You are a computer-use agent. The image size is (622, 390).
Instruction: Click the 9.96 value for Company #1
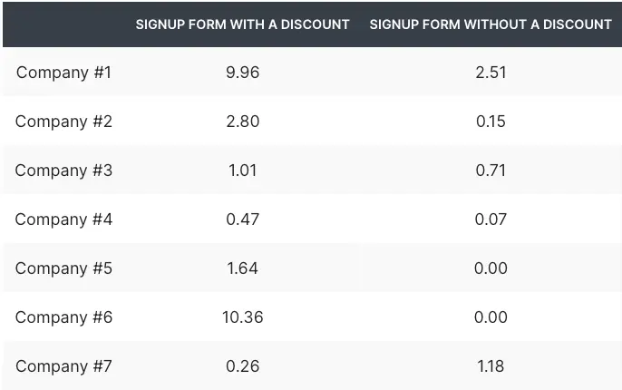(242, 73)
